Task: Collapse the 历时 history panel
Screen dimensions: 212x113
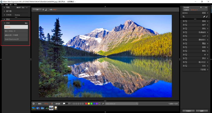Action: pyautogui.click(x=5, y=23)
